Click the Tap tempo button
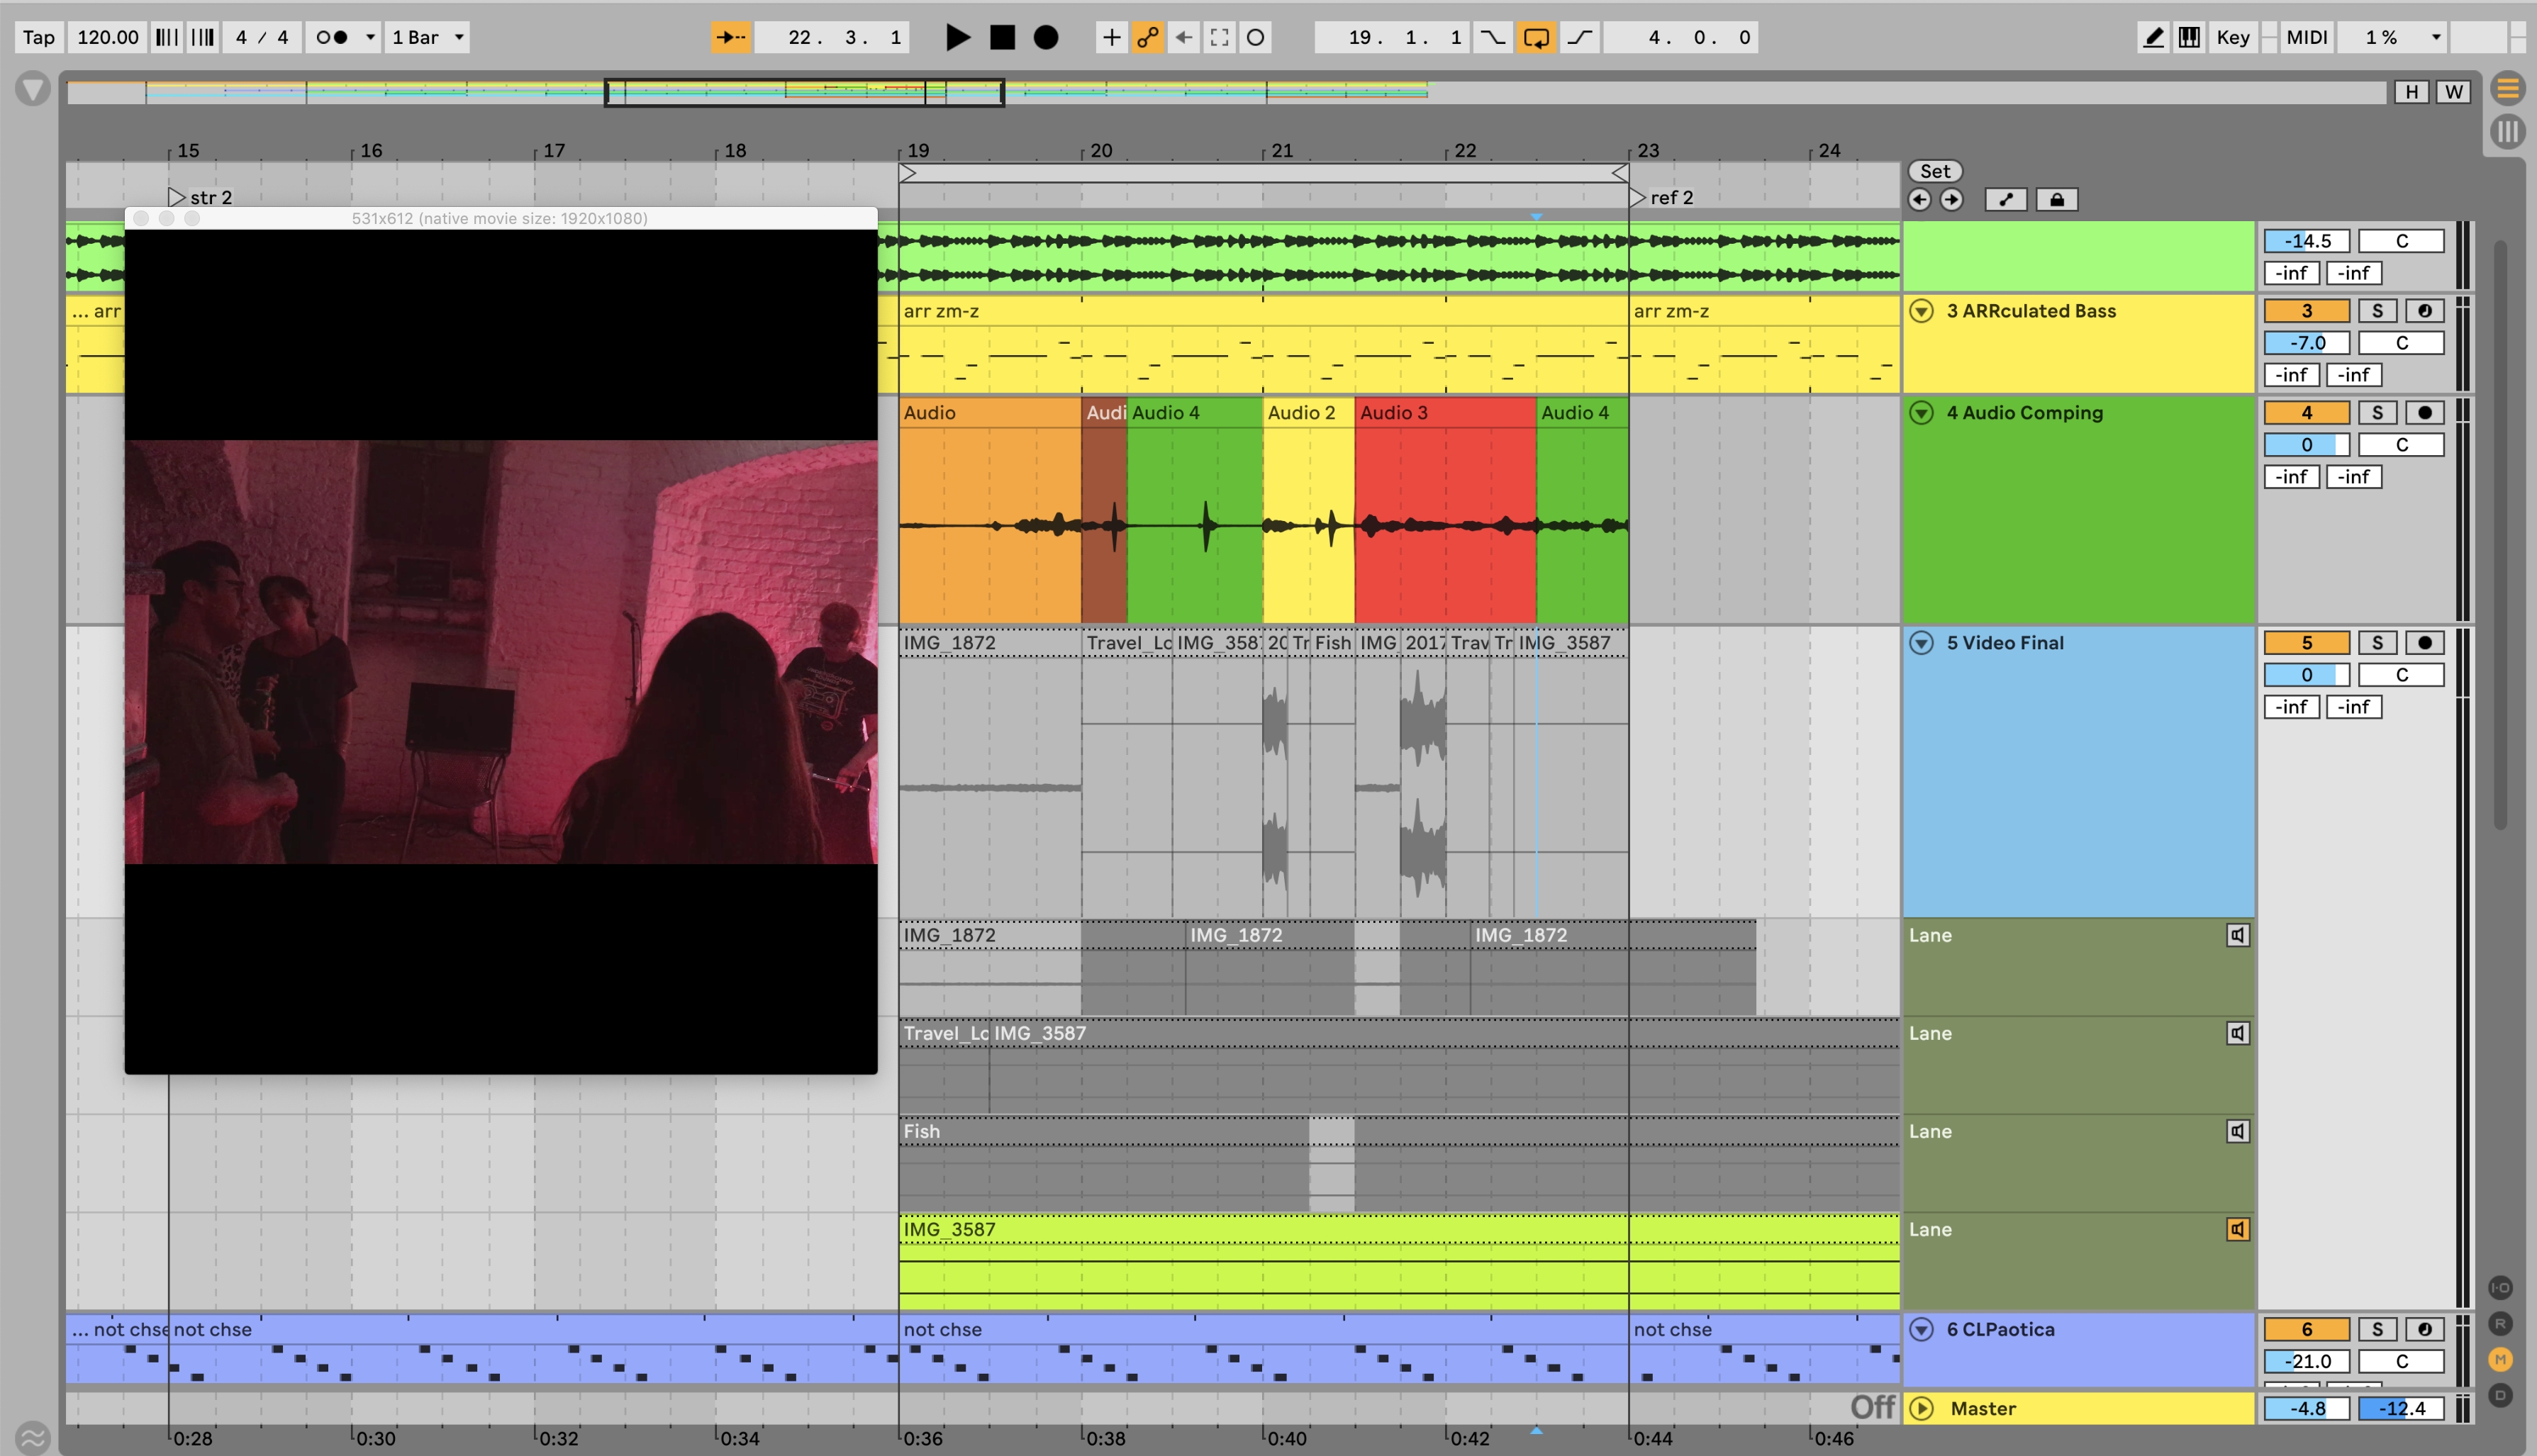Image resolution: width=2537 pixels, height=1456 pixels. tap(39, 38)
